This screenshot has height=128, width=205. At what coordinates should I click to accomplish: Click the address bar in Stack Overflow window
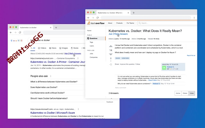(146, 18)
